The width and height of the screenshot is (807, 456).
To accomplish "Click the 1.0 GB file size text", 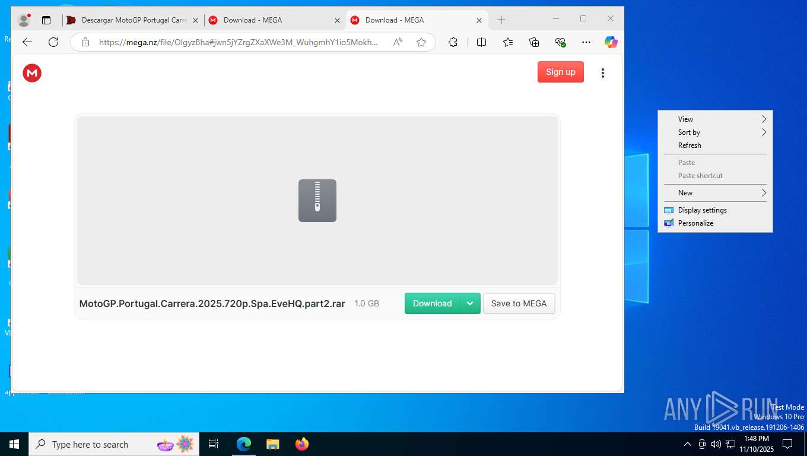I will [x=367, y=303].
